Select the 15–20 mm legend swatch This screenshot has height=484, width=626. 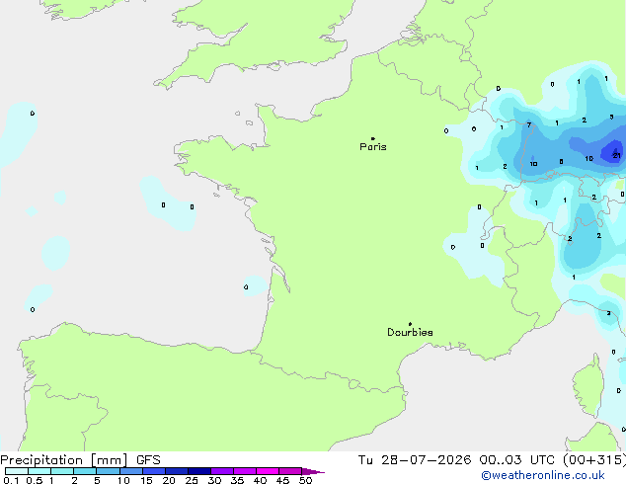pyautogui.click(x=153, y=471)
